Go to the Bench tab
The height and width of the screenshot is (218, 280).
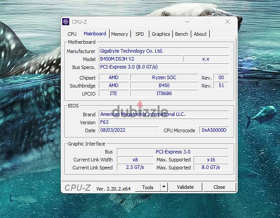181,34
